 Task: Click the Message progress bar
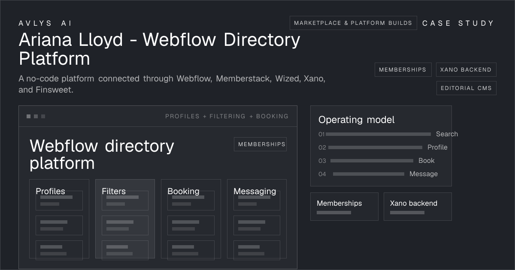(369, 174)
